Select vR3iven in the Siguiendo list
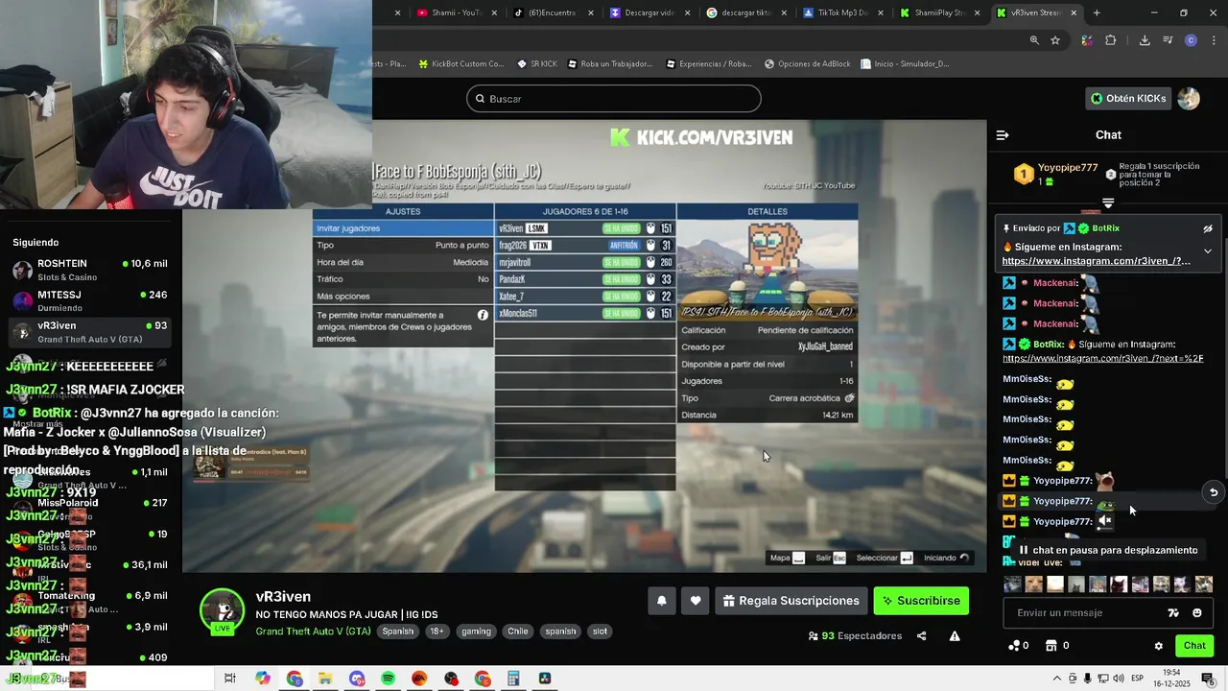The width and height of the screenshot is (1228, 691). [90, 332]
